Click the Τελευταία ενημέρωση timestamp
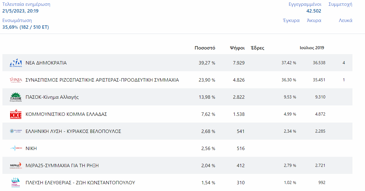 tap(20, 11)
